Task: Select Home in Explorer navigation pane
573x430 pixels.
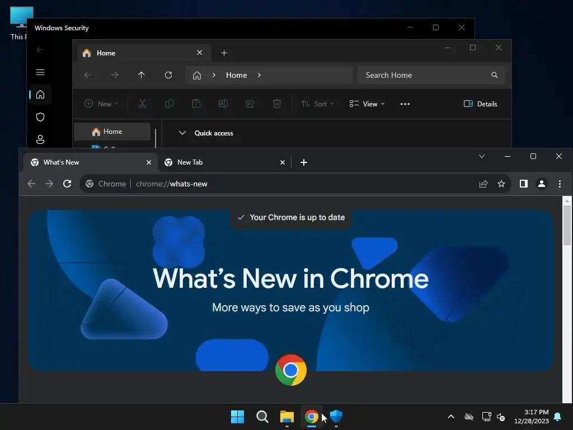Action: 112,131
